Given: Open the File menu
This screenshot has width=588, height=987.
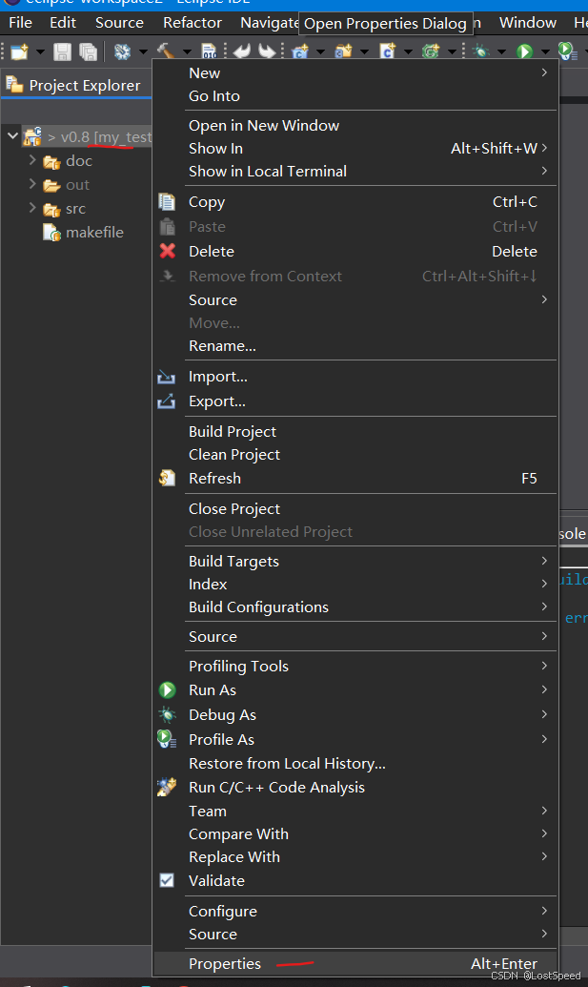Looking at the screenshot, I should (21, 23).
